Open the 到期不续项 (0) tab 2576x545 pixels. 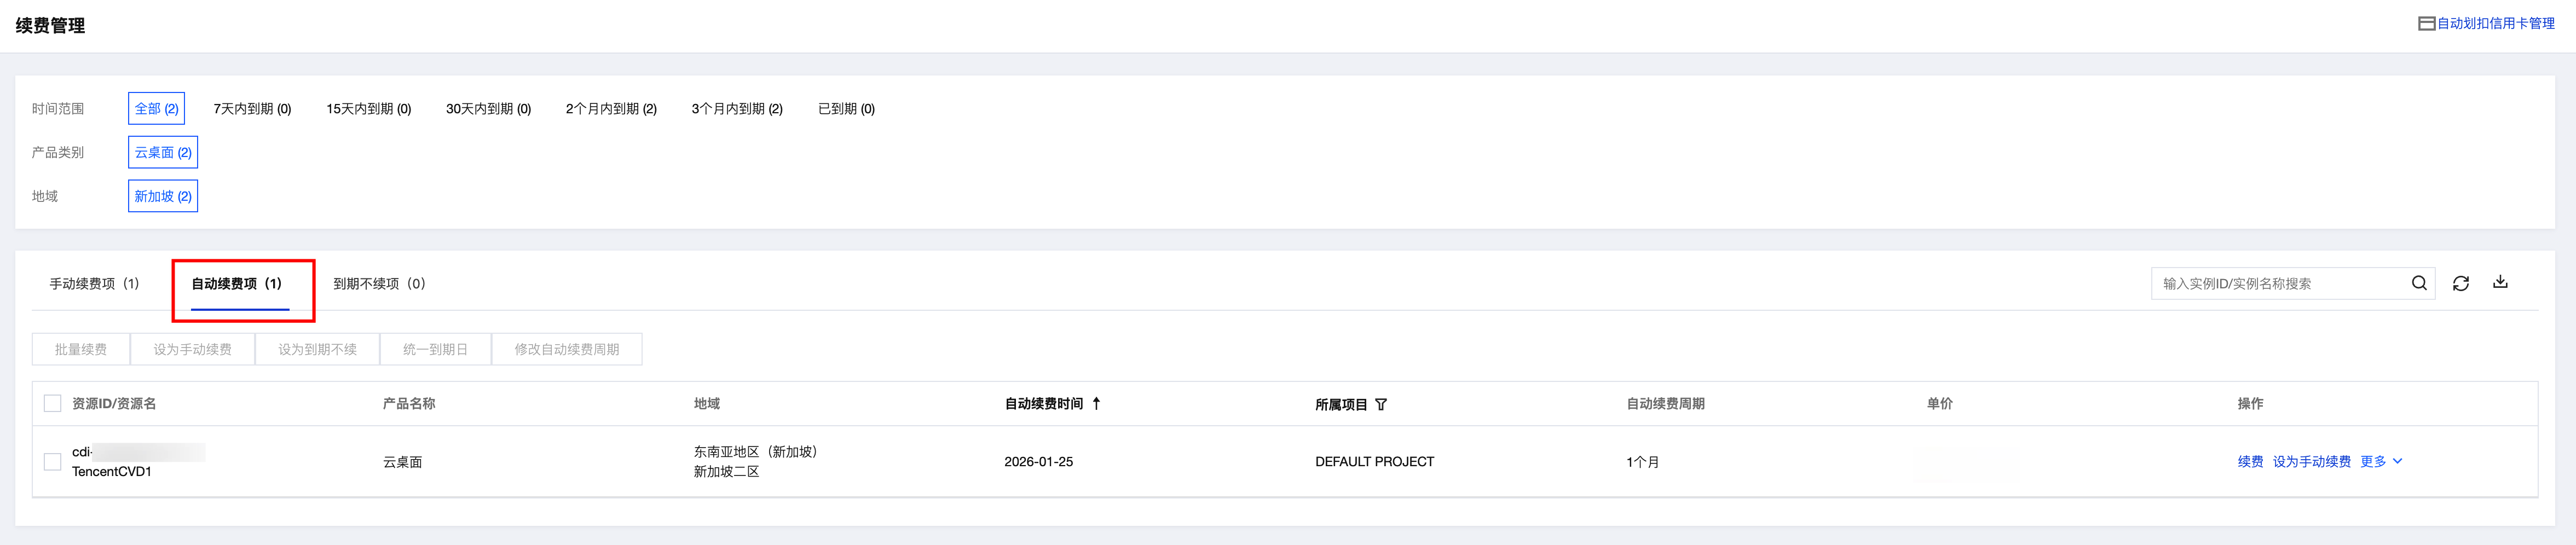click(379, 284)
